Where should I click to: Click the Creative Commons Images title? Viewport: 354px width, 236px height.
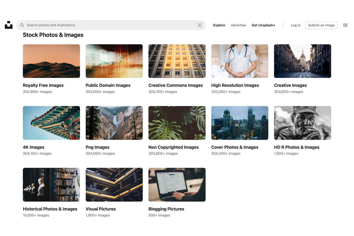(175, 85)
